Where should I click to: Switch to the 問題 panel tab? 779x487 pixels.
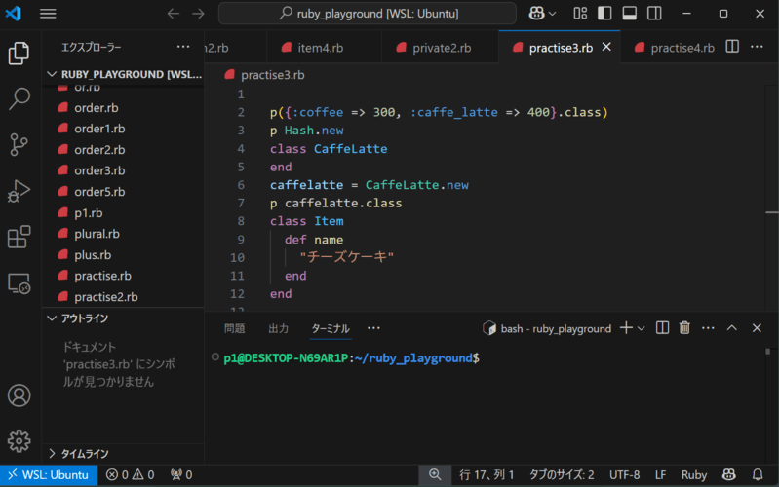pos(235,328)
